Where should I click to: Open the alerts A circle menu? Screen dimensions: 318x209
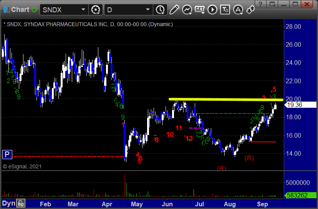pyautogui.click(x=238, y=10)
